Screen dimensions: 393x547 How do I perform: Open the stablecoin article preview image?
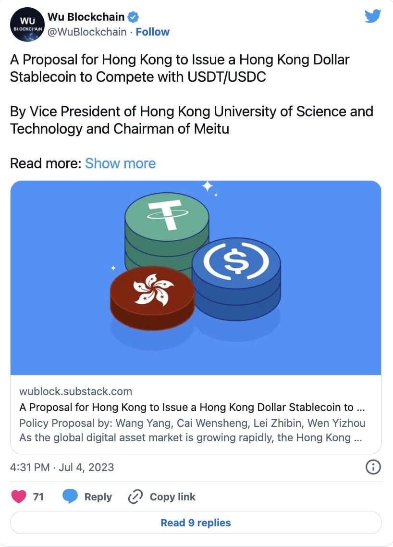[x=196, y=278]
